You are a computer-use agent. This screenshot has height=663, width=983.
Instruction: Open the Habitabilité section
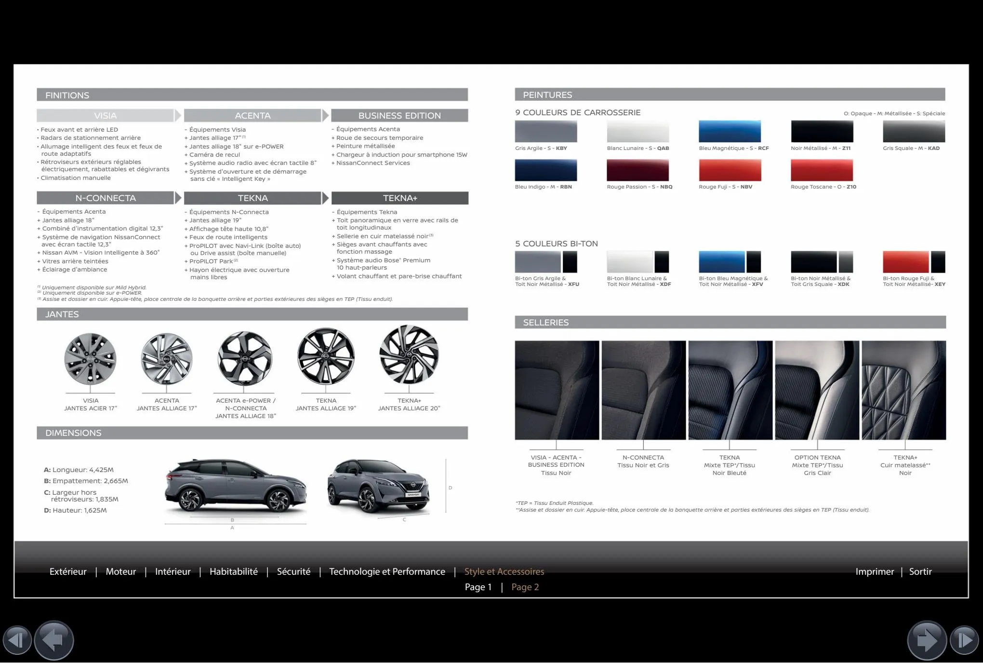click(234, 571)
